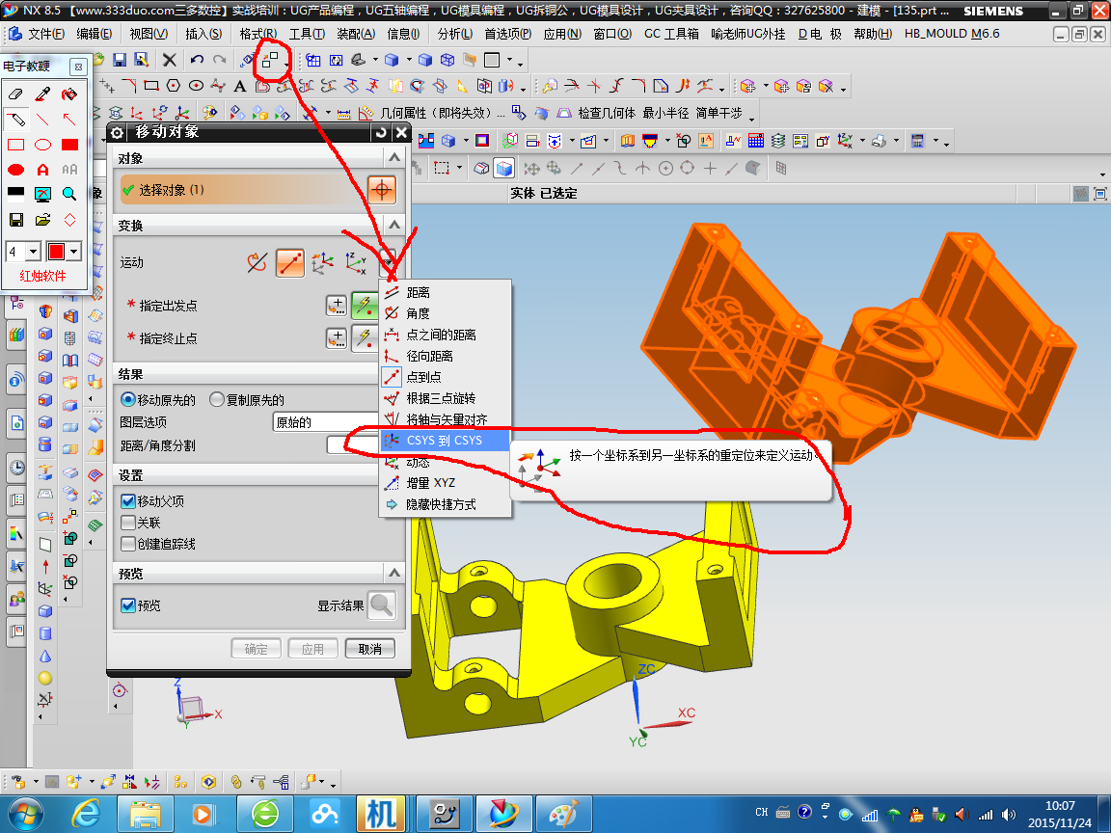Screen dimensions: 1111x833
Task: Click the Move Object icon circled in red
Action: [270, 61]
